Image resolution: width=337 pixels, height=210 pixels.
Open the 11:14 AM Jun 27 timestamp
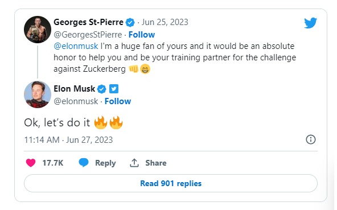[68, 140]
